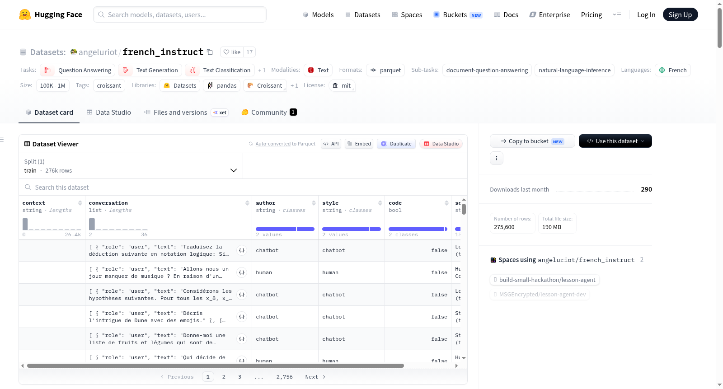Screen dimensions: 723x389
Task: Select the pandas library tag
Action: point(222,85)
